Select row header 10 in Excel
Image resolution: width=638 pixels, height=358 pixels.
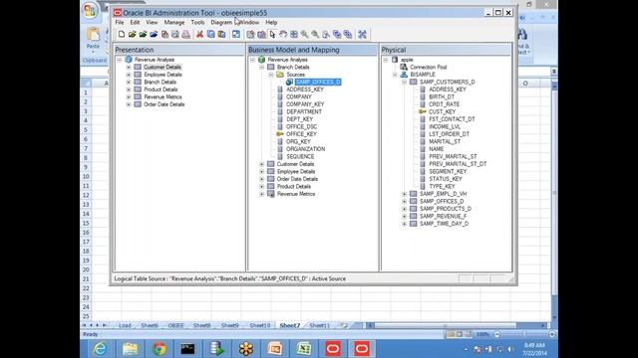86,177
